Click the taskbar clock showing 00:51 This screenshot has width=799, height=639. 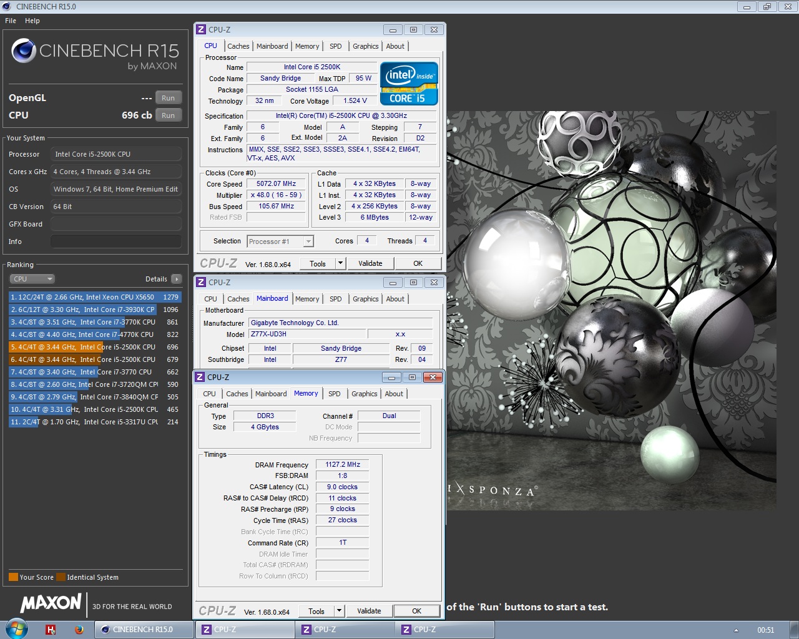(765, 630)
